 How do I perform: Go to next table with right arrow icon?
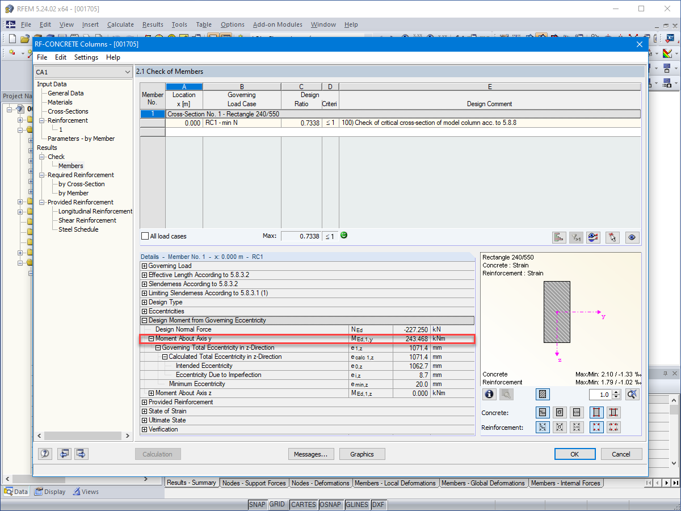[81, 454]
